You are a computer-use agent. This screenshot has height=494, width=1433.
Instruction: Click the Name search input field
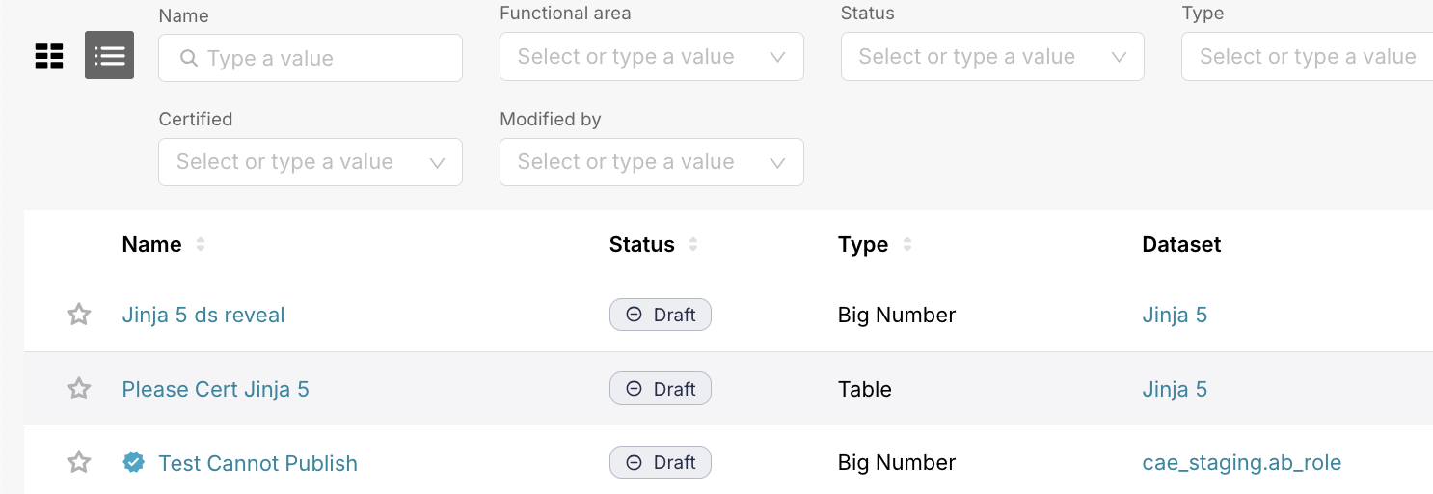311,58
